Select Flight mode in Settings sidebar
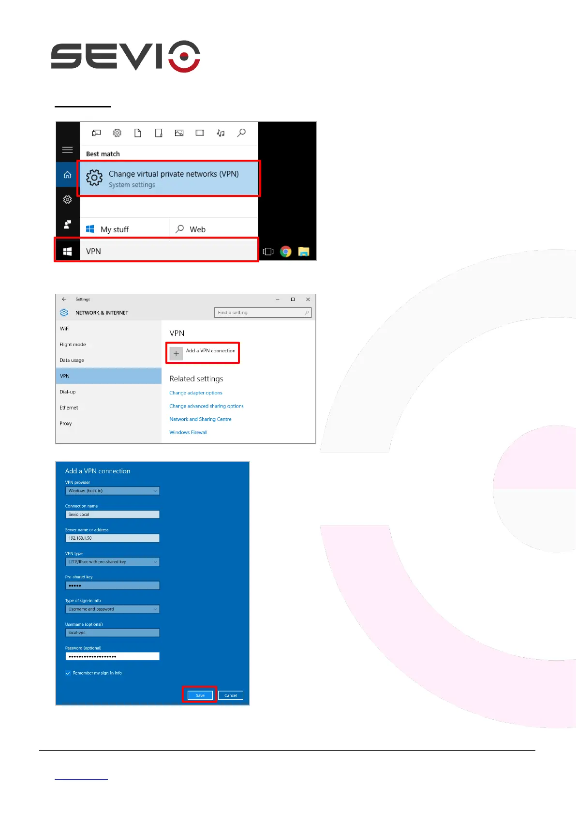 click(108, 345)
